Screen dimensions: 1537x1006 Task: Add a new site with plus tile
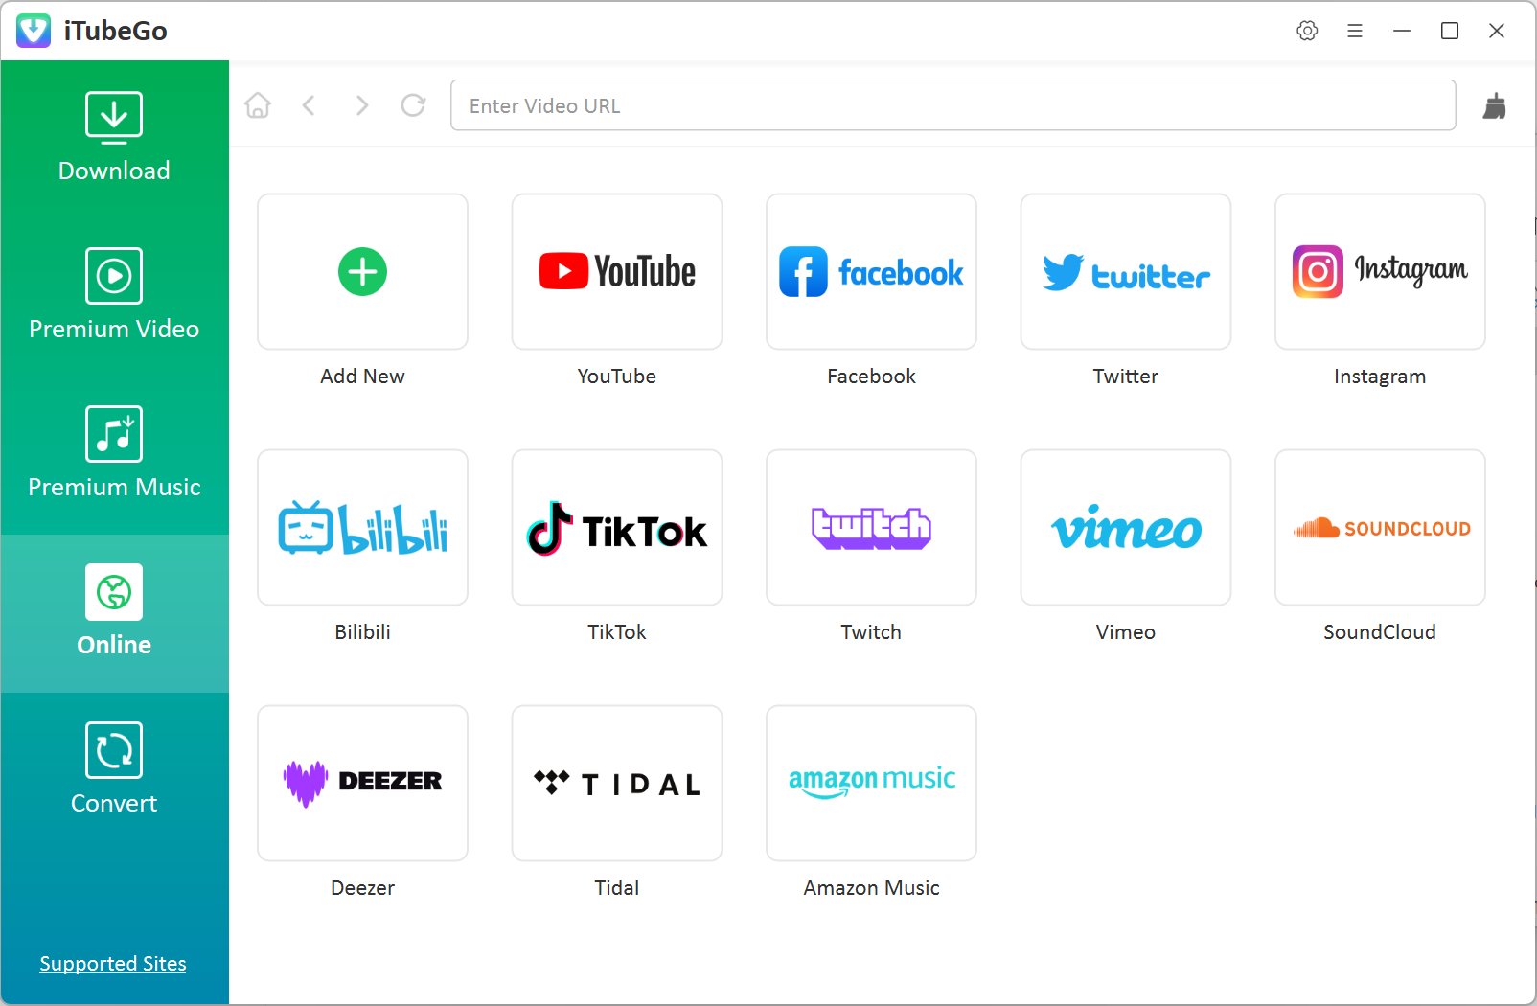pos(362,272)
